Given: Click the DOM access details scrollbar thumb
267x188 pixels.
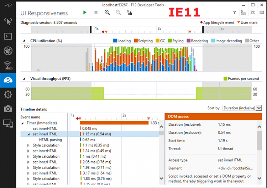Looking at the screenshot, I should pyautogui.click(x=259, y=141).
